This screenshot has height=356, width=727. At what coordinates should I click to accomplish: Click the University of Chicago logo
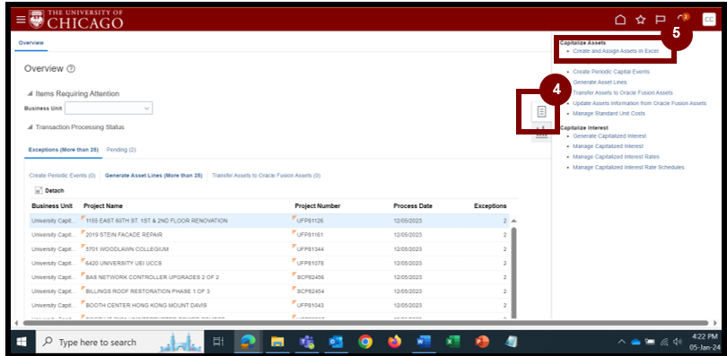click(76, 20)
